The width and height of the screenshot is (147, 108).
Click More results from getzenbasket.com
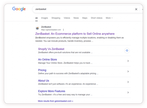[x=56, y=101]
